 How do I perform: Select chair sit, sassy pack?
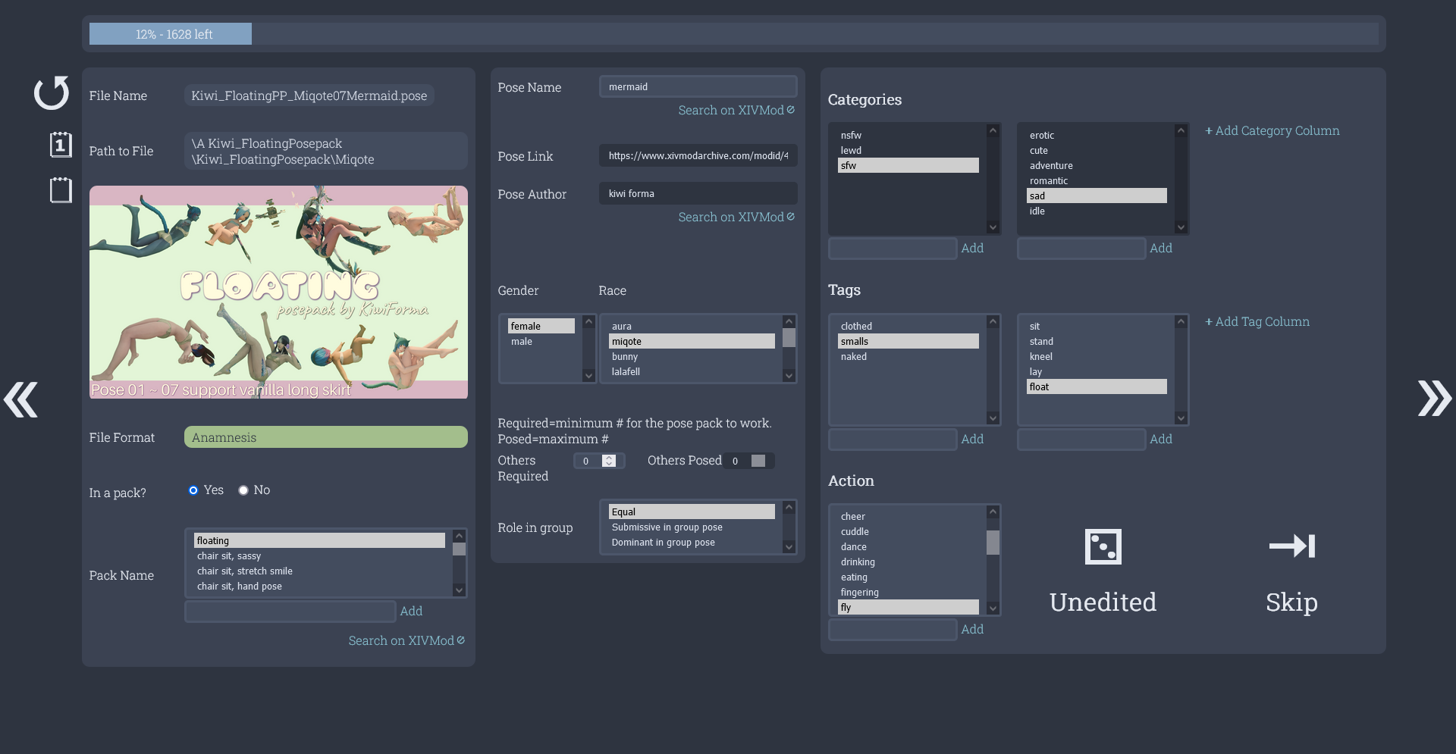319,555
